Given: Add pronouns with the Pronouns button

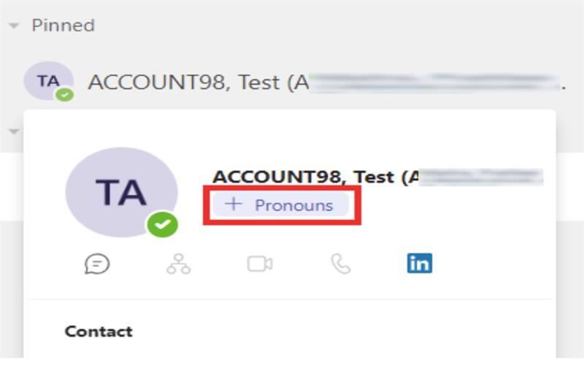Looking at the screenshot, I should coord(281,204).
